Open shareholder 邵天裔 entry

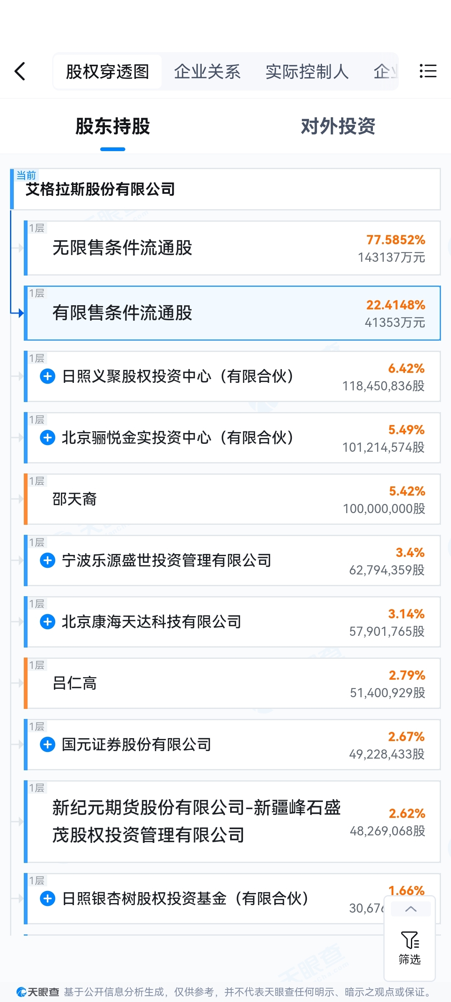pos(232,499)
